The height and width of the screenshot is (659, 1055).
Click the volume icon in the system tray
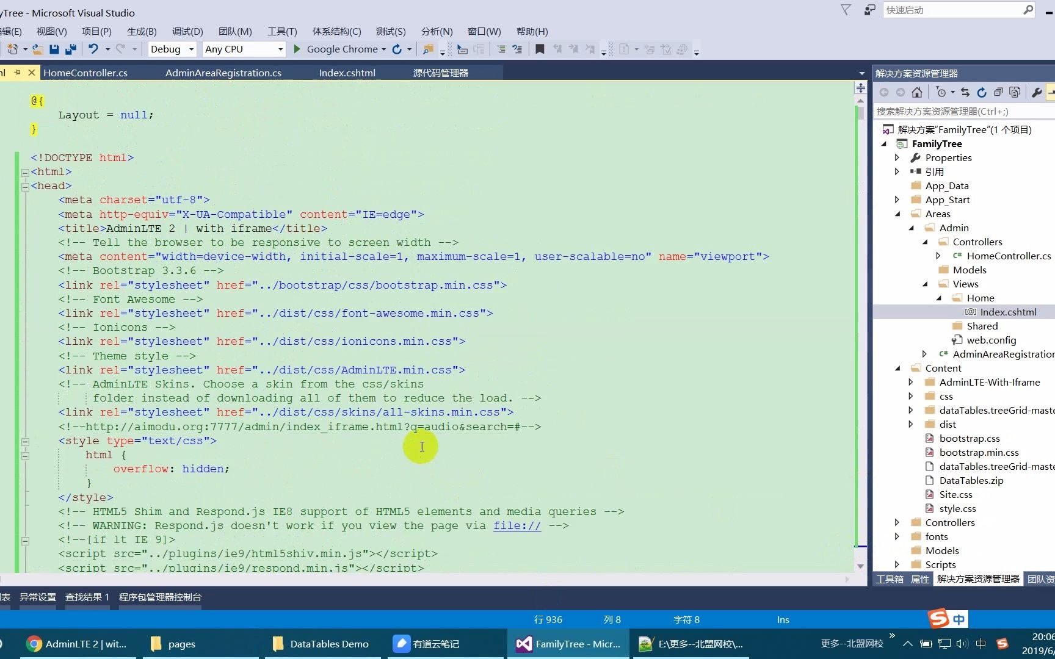(x=962, y=643)
